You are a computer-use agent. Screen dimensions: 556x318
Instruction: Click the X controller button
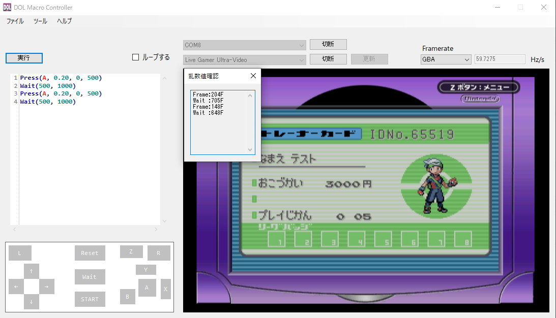pos(166,289)
